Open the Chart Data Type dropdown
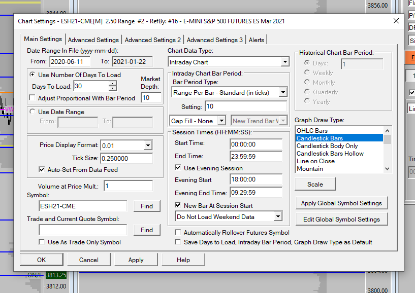Screen dimensions: 415x293 click(285, 62)
